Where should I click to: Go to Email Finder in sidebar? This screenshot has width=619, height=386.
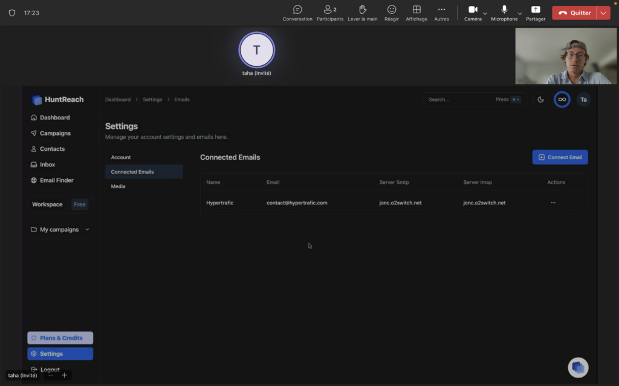(x=56, y=180)
